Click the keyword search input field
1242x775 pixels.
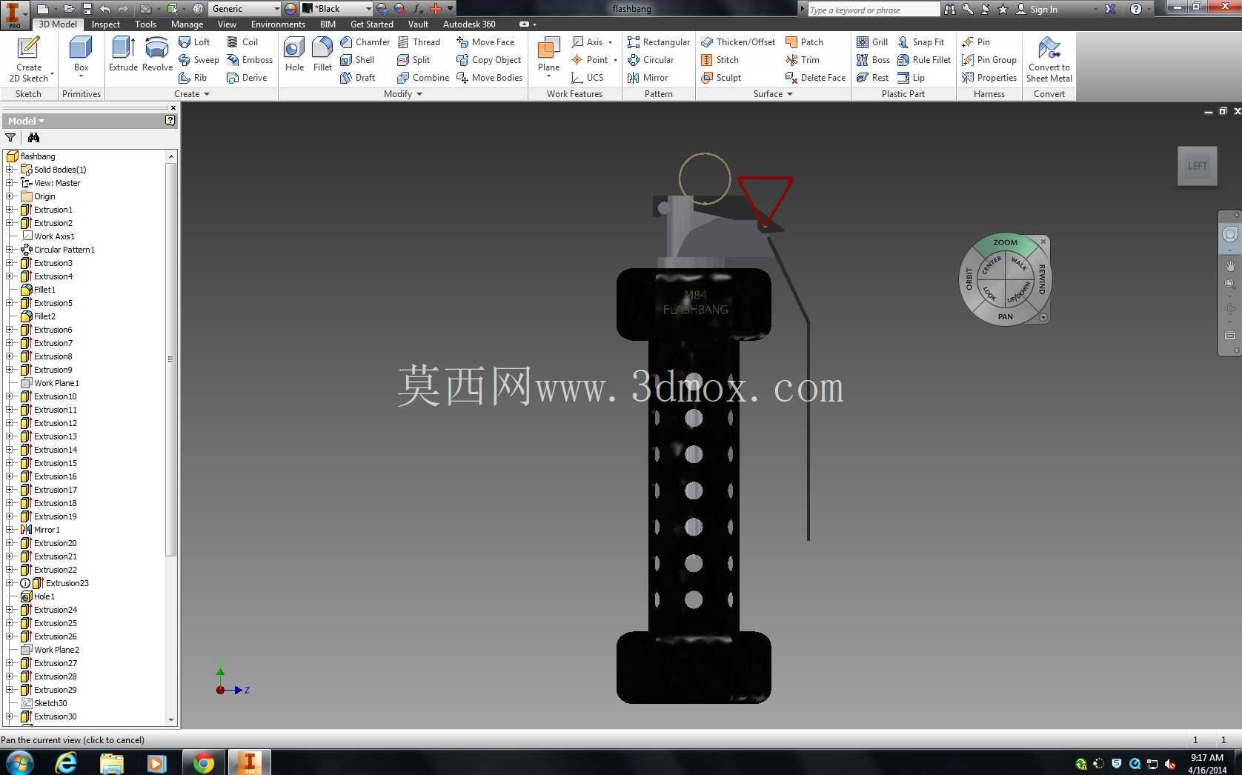click(x=873, y=10)
